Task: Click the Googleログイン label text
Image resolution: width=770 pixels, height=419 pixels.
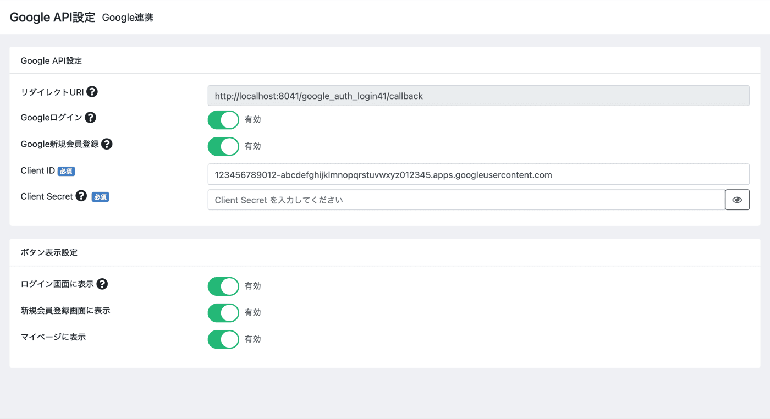Action: (x=52, y=118)
